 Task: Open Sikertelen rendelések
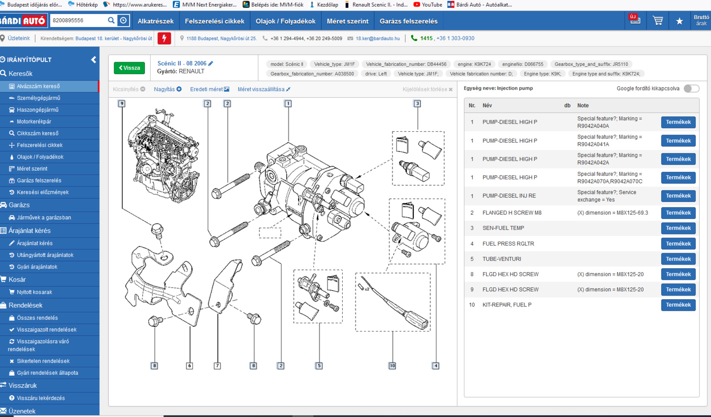tap(49, 361)
